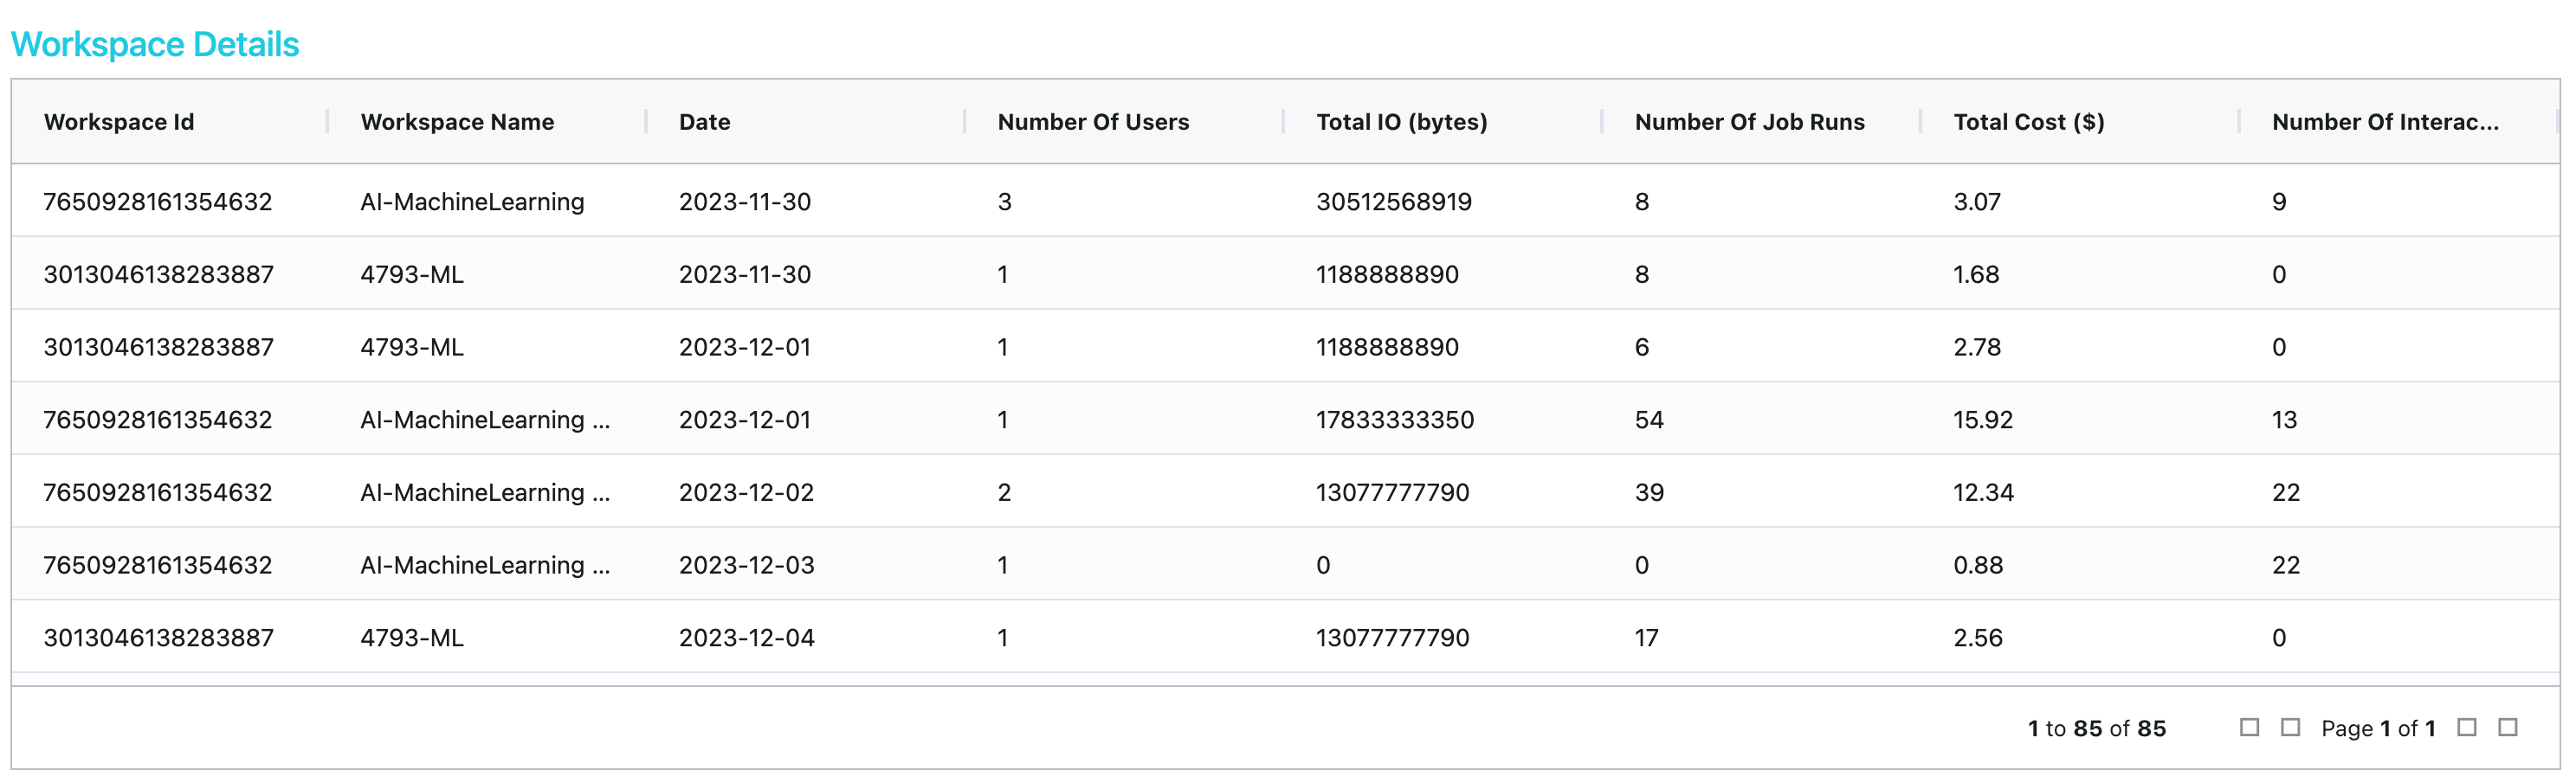Go to the next page of results
The width and height of the screenshot is (2563, 770).
[2467, 728]
